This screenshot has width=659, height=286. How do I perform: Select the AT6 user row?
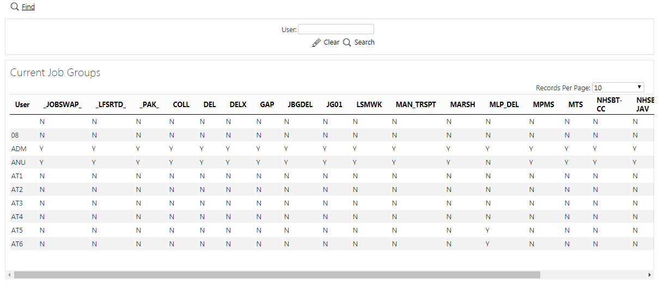pos(329,244)
